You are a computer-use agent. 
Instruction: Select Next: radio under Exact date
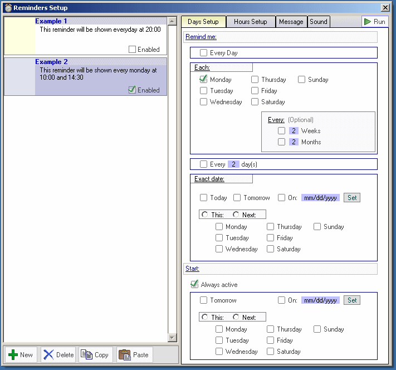click(x=236, y=215)
